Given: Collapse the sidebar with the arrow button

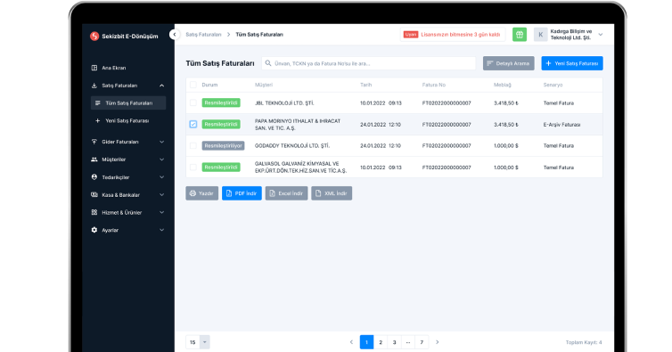Looking at the screenshot, I should (174, 34).
